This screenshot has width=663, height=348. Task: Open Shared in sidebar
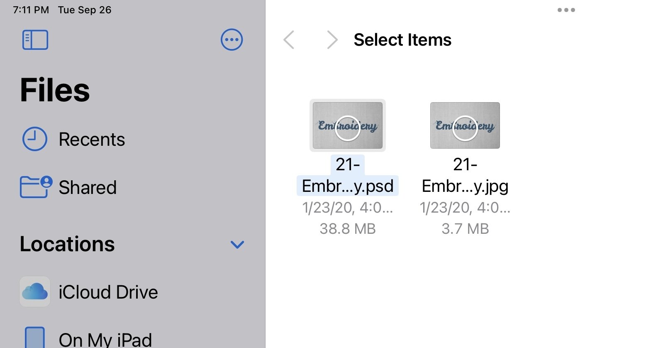point(88,187)
